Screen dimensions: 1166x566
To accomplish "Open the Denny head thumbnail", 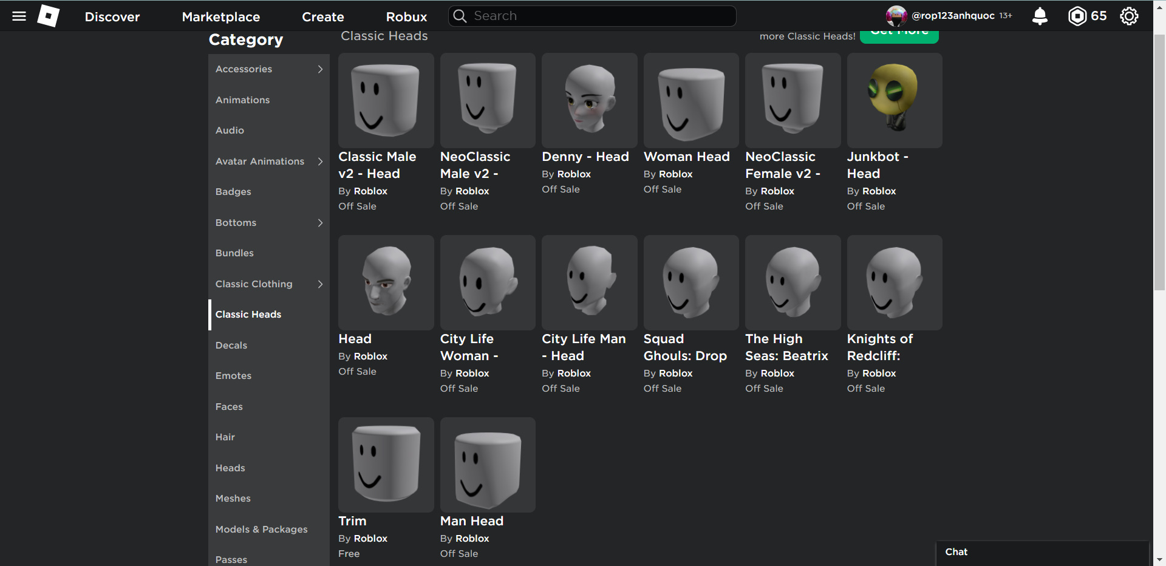I will (590, 100).
